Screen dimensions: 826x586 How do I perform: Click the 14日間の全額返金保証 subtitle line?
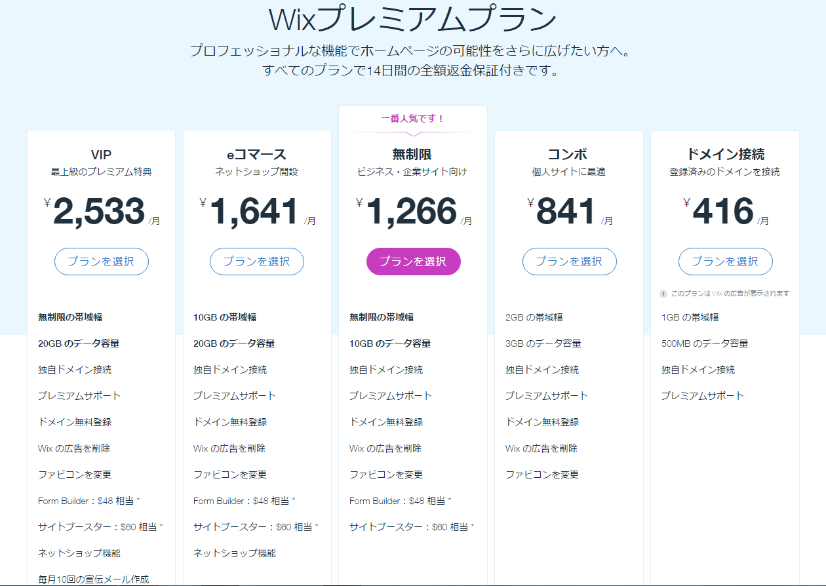click(413, 70)
